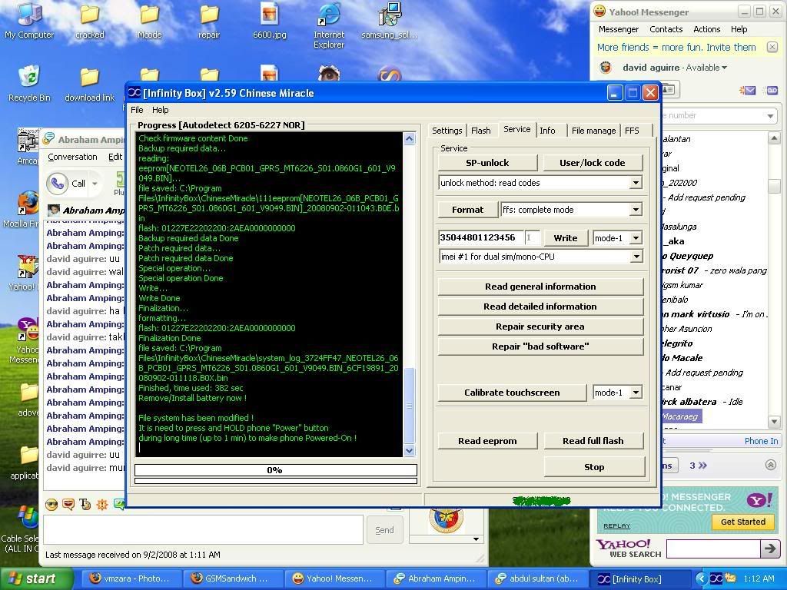787x590 pixels.
Task: Click the User/lock code button
Action: [593, 163]
